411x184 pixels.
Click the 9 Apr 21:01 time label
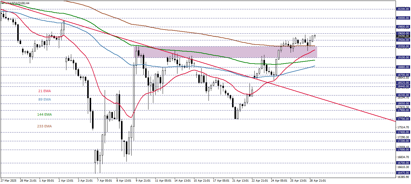(x=144, y=181)
